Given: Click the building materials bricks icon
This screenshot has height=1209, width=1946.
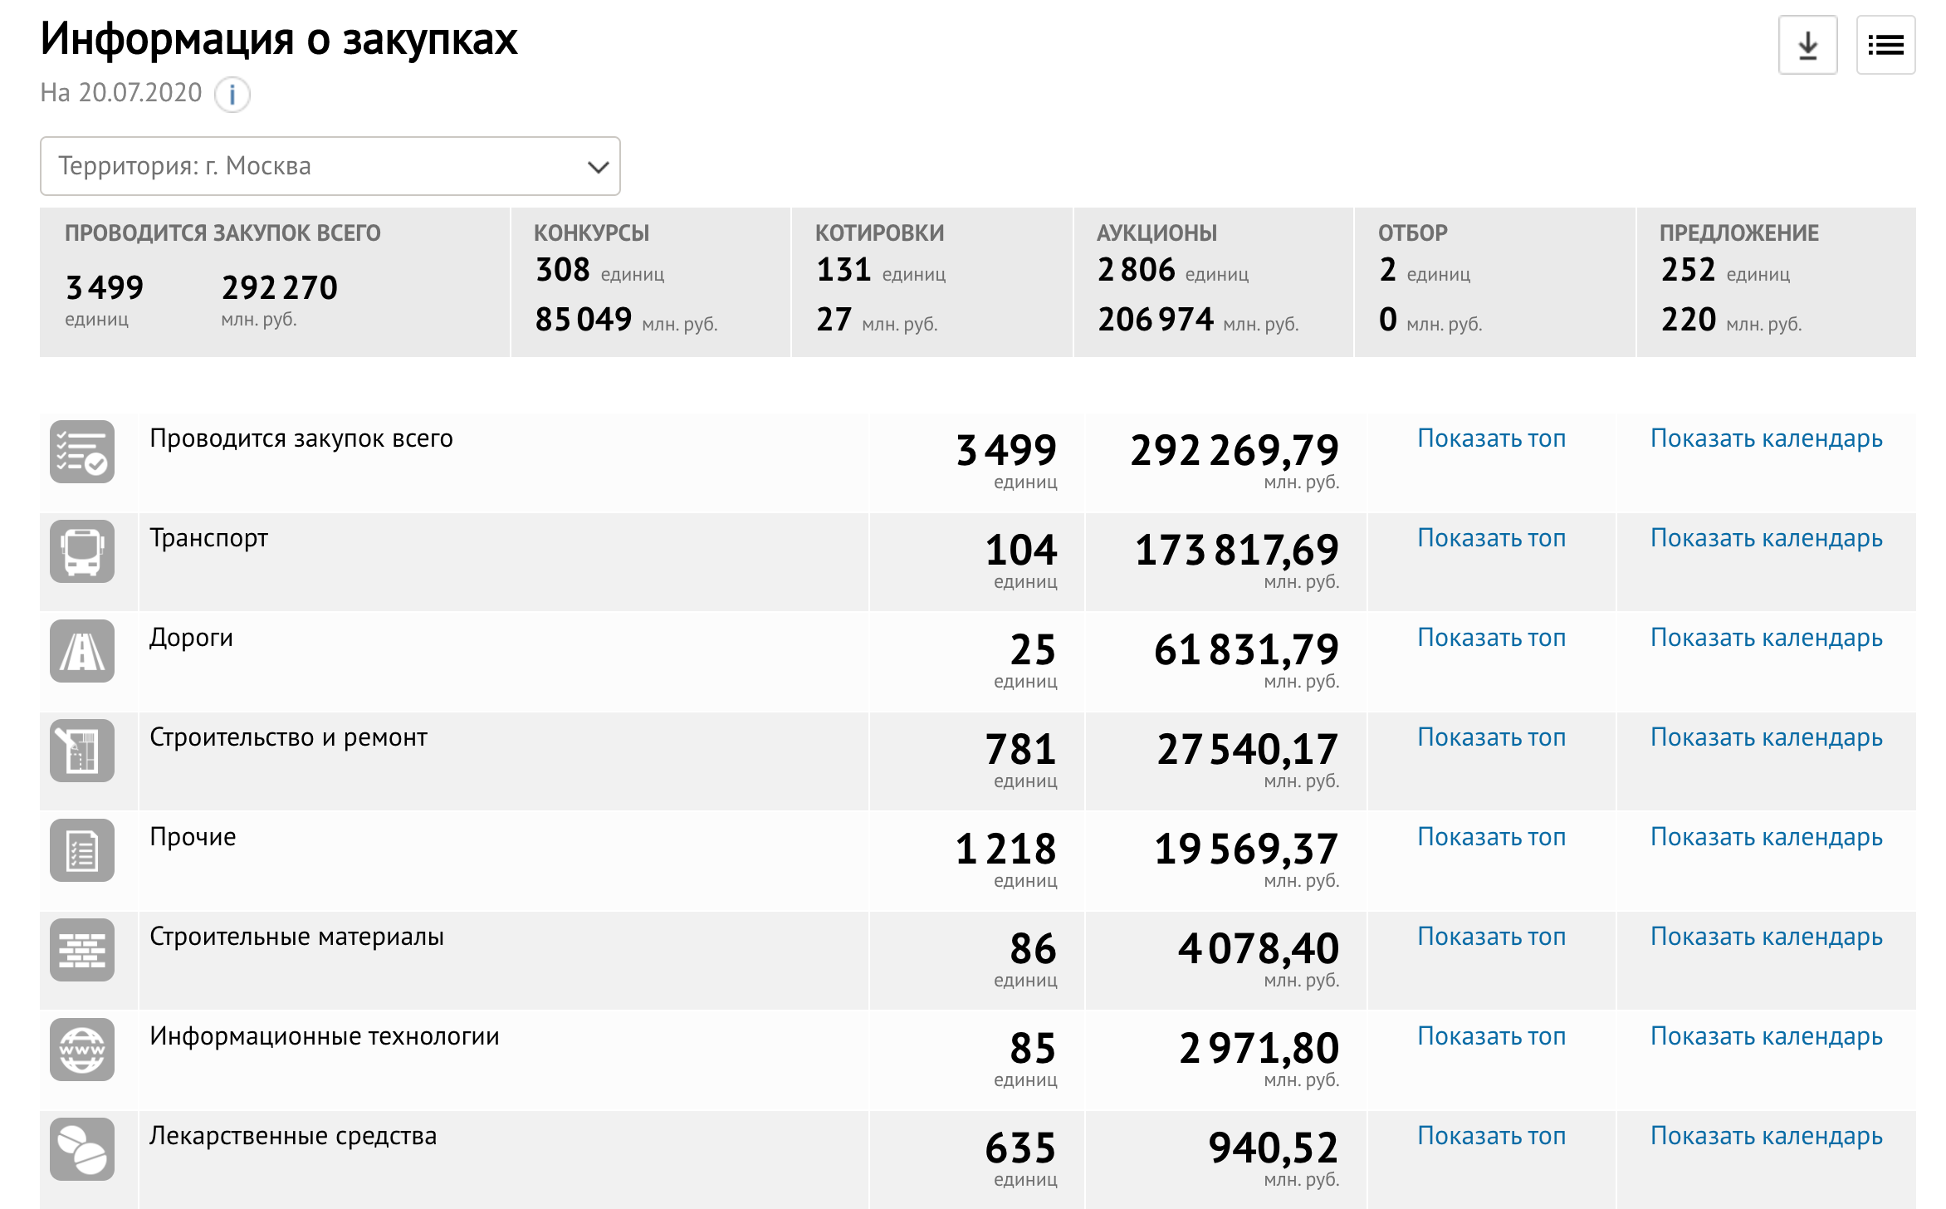Looking at the screenshot, I should tap(82, 950).
